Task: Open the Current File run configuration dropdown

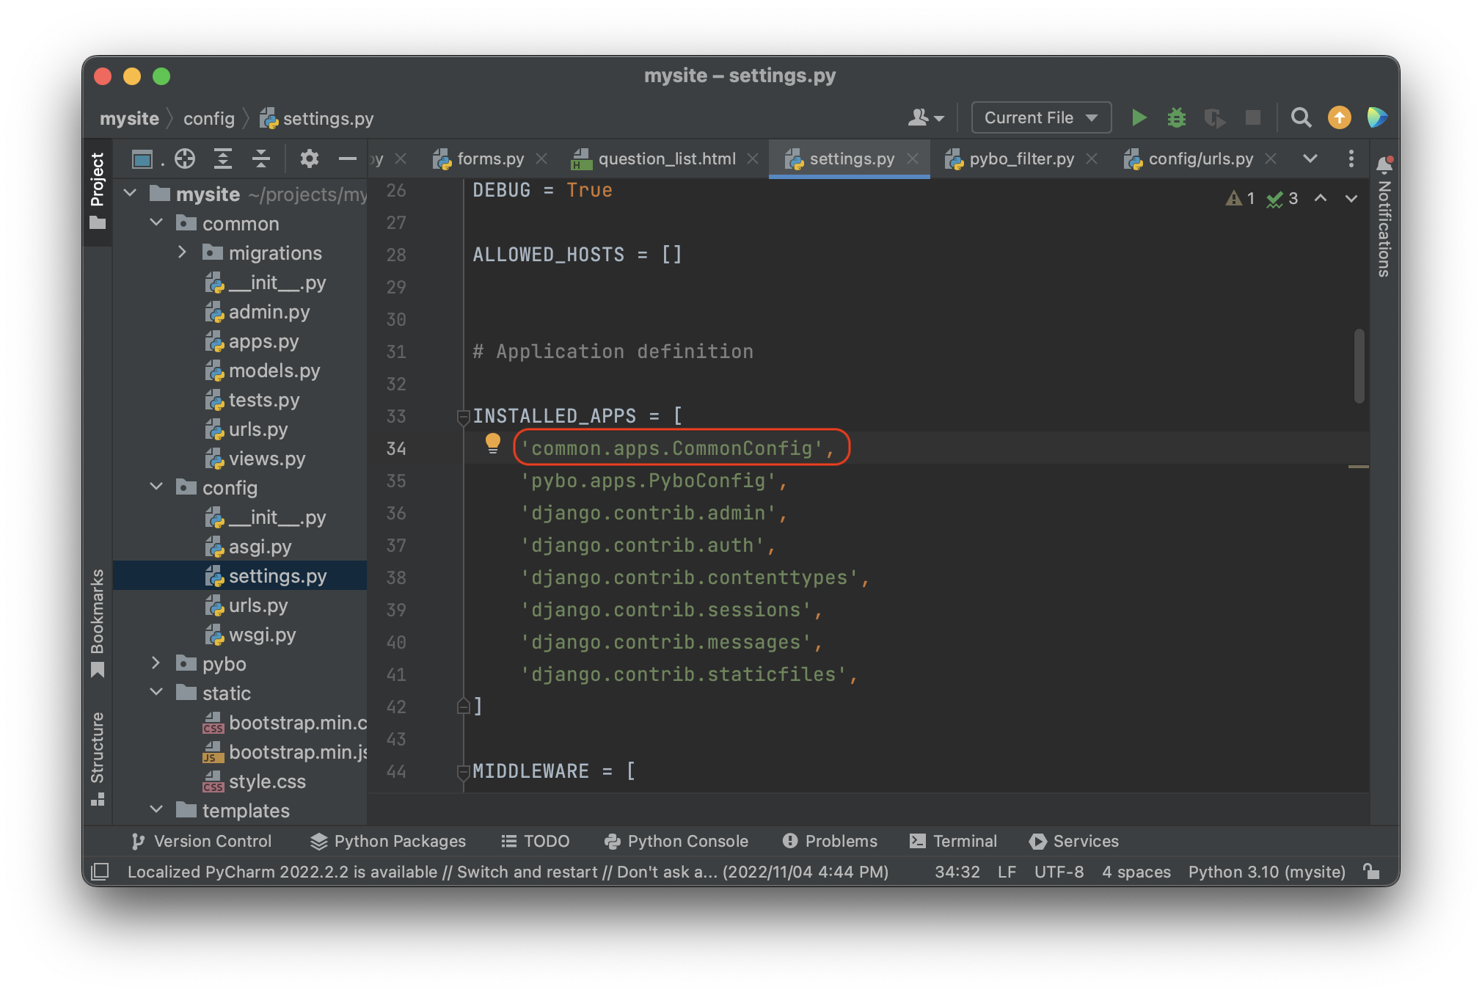Action: [x=1040, y=117]
